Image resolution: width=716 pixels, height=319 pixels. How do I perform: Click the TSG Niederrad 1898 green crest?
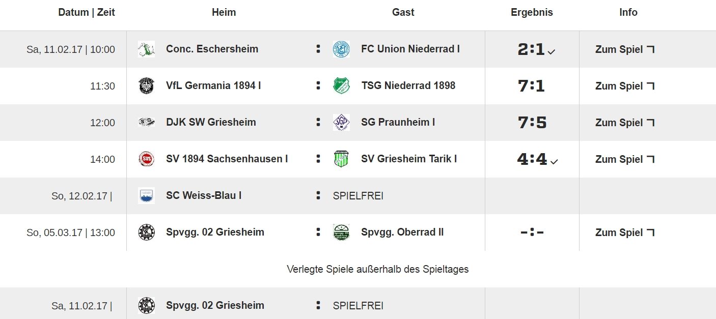[x=341, y=86]
